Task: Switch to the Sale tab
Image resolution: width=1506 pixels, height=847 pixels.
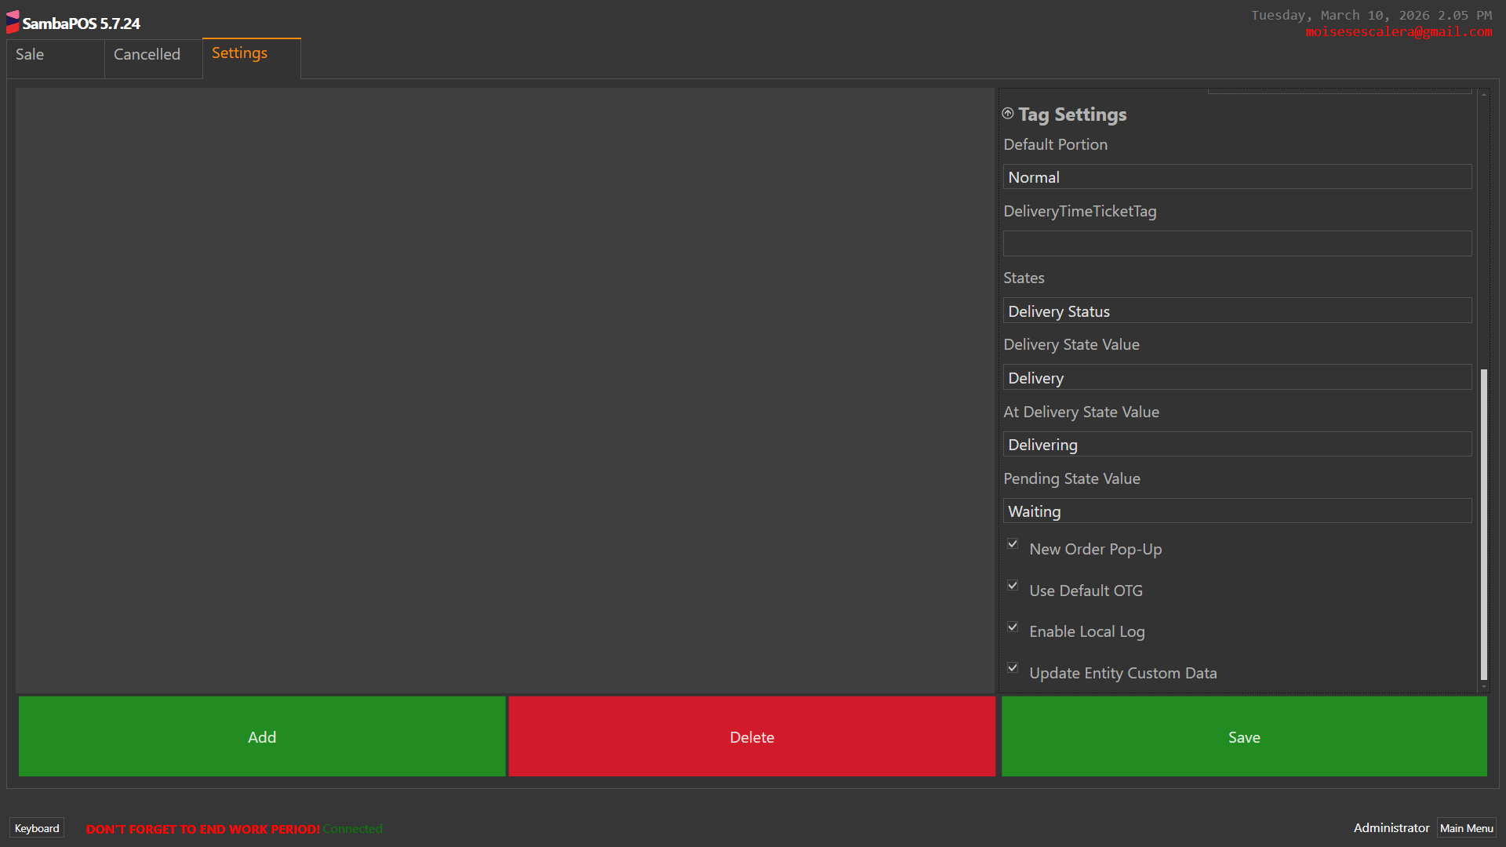Action: click(55, 55)
